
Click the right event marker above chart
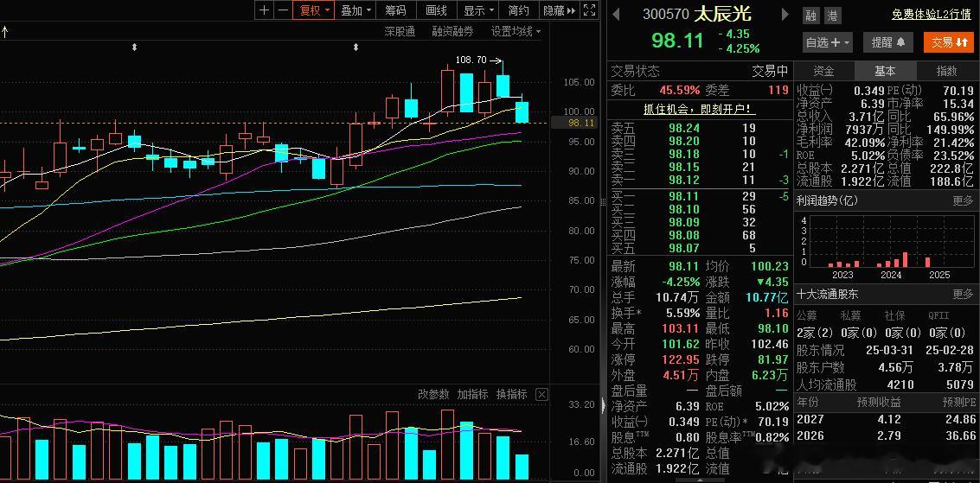355,48
